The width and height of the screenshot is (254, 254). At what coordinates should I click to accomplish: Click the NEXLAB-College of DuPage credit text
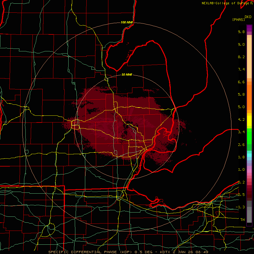pos(225,3)
